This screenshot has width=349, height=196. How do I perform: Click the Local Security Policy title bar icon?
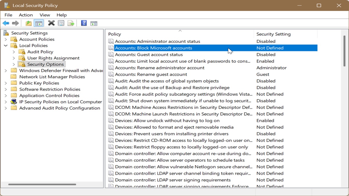pyautogui.click(x=7, y=5)
